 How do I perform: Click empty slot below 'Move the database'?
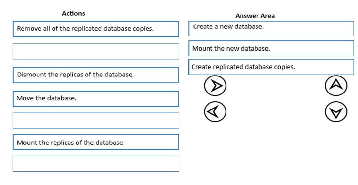click(96, 121)
